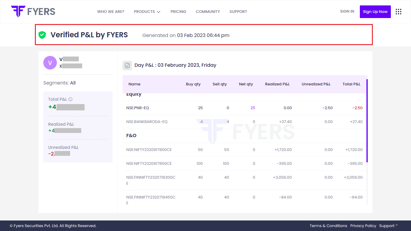Click the FYERS logo in the header
This screenshot has height=231, width=411.
coord(33,11)
